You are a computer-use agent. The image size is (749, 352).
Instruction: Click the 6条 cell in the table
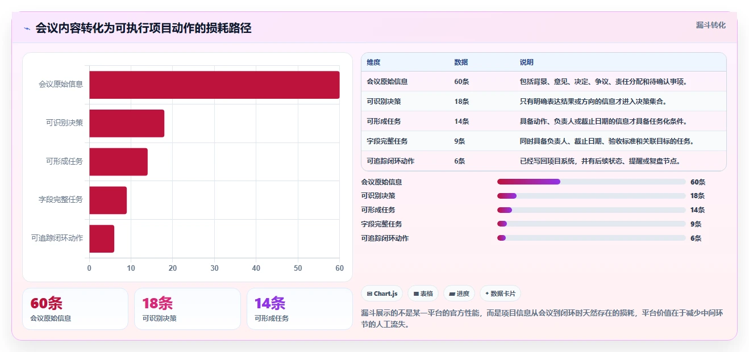click(460, 161)
